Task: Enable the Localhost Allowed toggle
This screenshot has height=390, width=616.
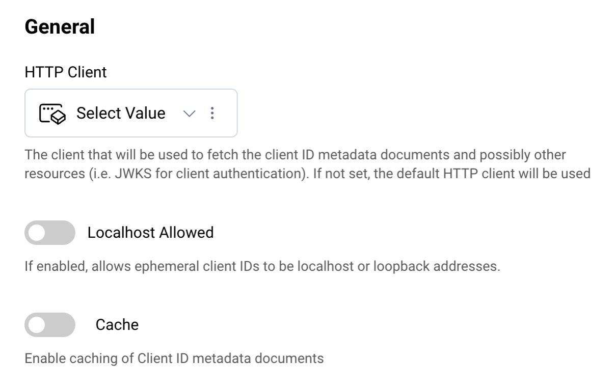Action: tap(49, 233)
